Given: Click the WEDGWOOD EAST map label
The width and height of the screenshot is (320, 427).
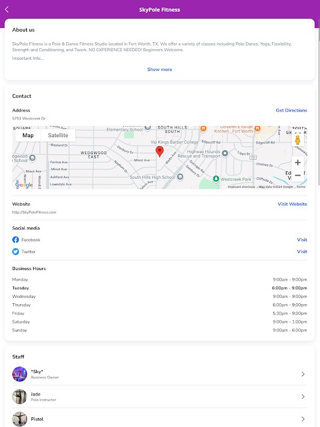Looking at the screenshot, I should pos(94,155).
